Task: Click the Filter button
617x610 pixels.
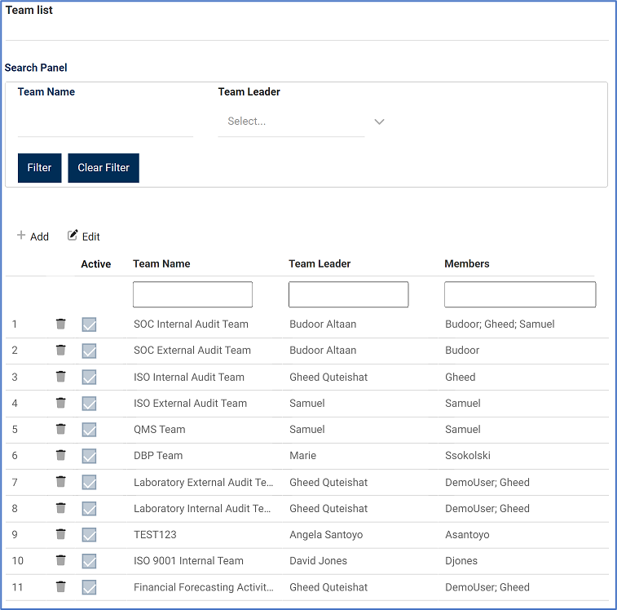Action: pyautogui.click(x=39, y=168)
